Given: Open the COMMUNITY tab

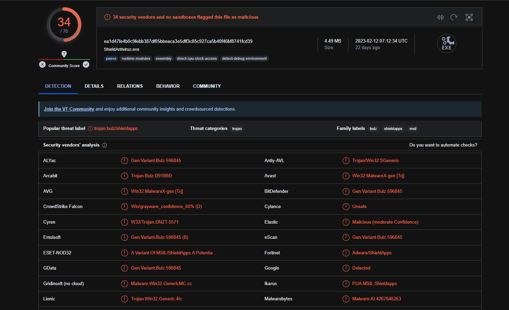Looking at the screenshot, I should 207,86.
